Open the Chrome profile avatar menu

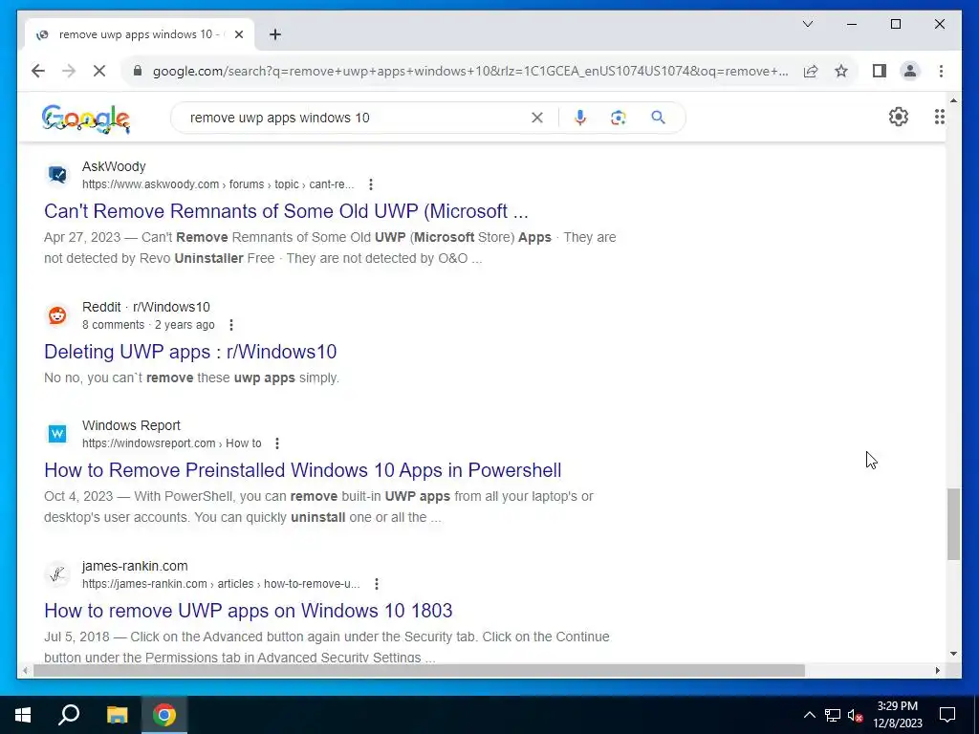coord(910,71)
